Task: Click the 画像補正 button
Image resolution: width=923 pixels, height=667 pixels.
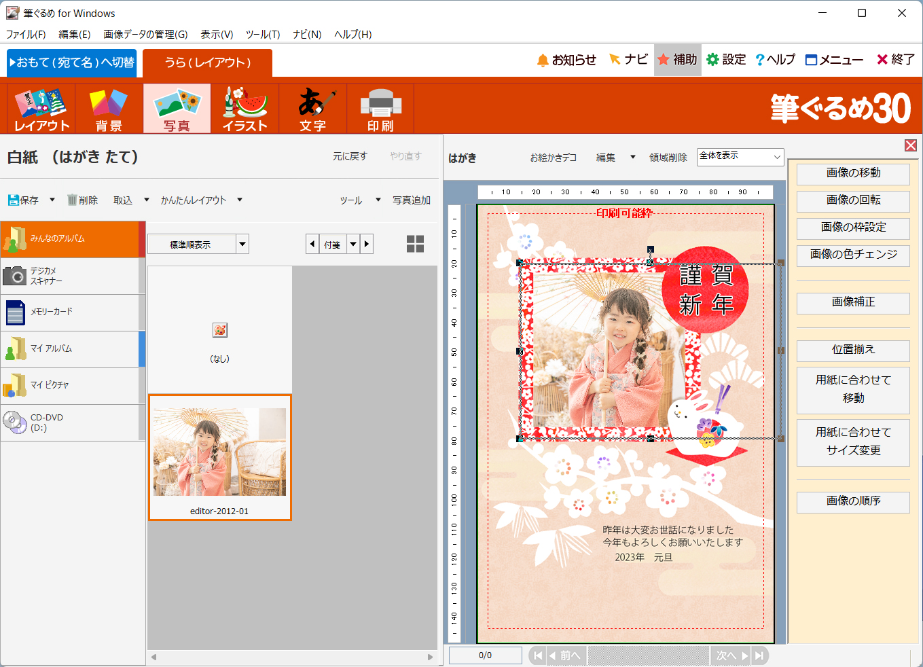Action: [852, 302]
